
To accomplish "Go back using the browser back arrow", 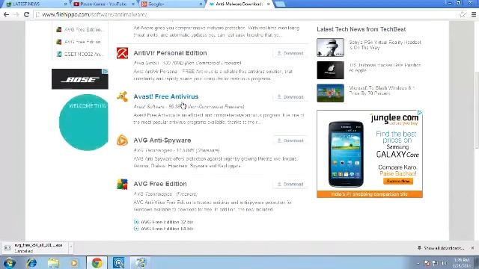I will click(x=6, y=14).
